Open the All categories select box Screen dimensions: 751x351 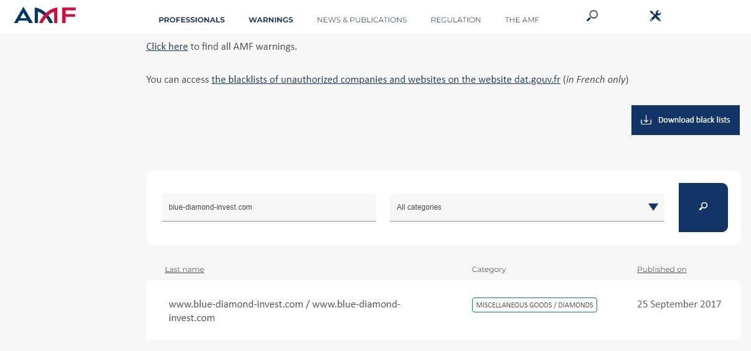[x=527, y=207]
